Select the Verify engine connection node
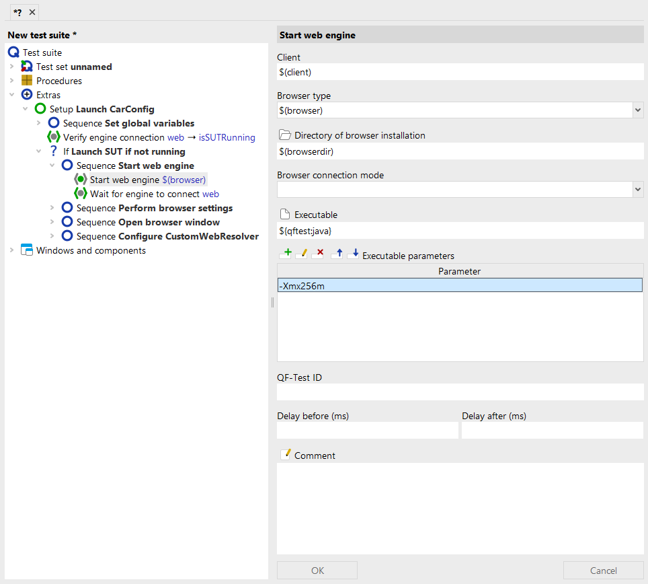 point(159,137)
